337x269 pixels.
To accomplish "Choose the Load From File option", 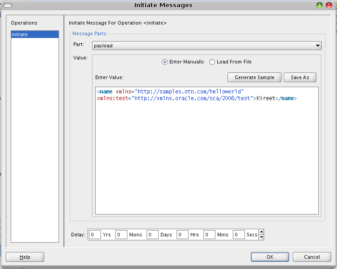I will point(212,62).
